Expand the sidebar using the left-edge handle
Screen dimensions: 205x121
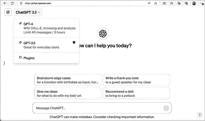[x=4, y=63]
